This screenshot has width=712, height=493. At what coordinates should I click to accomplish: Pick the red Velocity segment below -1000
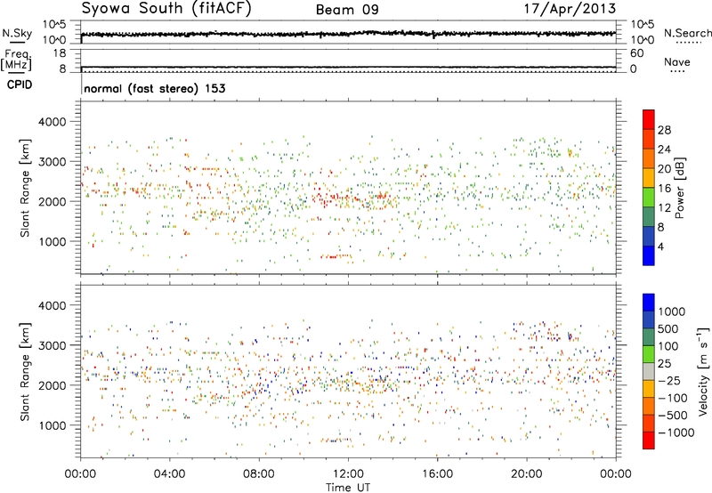click(x=649, y=440)
